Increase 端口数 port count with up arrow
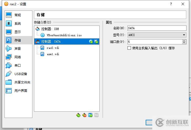Viewport: 191px width, 130px height. tap(184, 41)
